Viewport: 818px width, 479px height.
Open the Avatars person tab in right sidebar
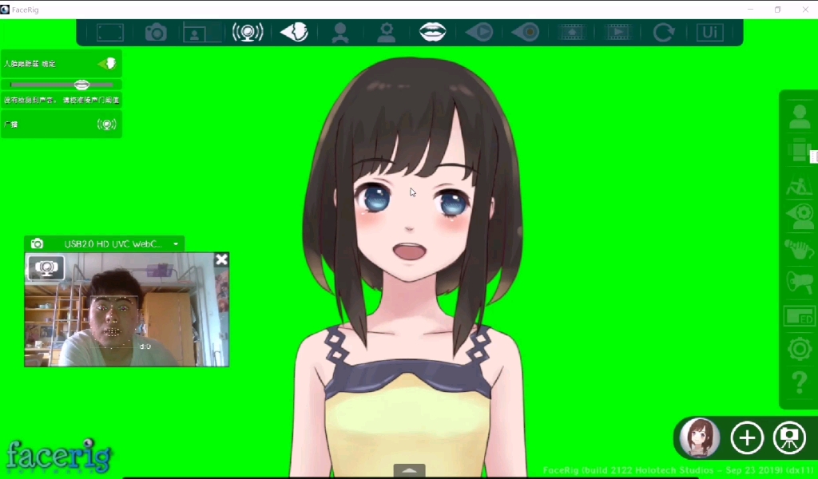pyautogui.click(x=799, y=117)
